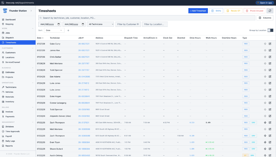The image size is (276, 157).
Task: Click the Prune Unused button
Action: 254,11
